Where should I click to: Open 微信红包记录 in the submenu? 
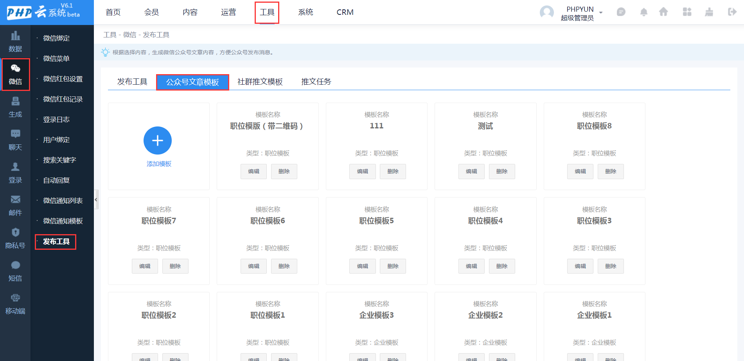click(x=63, y=99)
